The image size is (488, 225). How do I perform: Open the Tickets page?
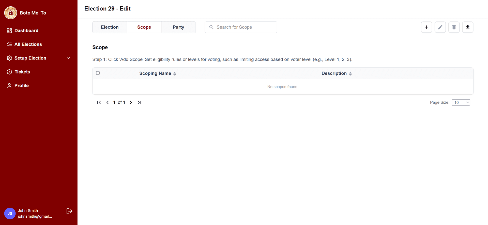[22, 72]
